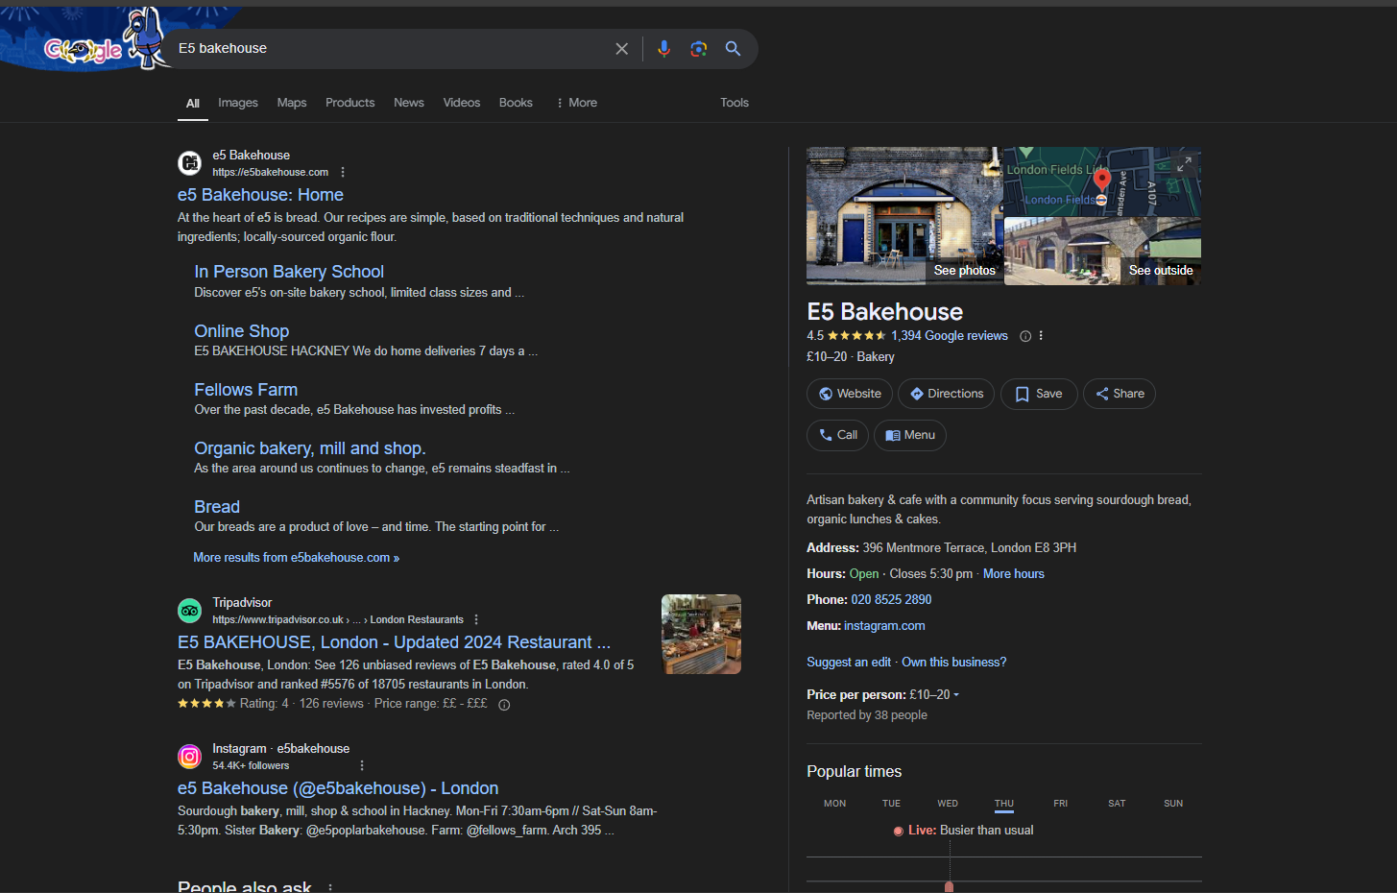The height and width of the screenshot is (893, 1397).
Task: Dial phone number 020 8525 2890
Action: [x=891, y=600]
